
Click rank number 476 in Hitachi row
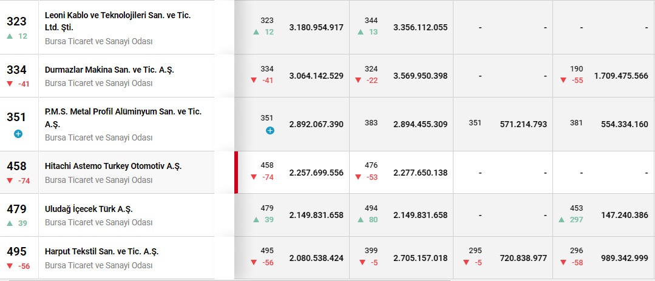[371, 165]
